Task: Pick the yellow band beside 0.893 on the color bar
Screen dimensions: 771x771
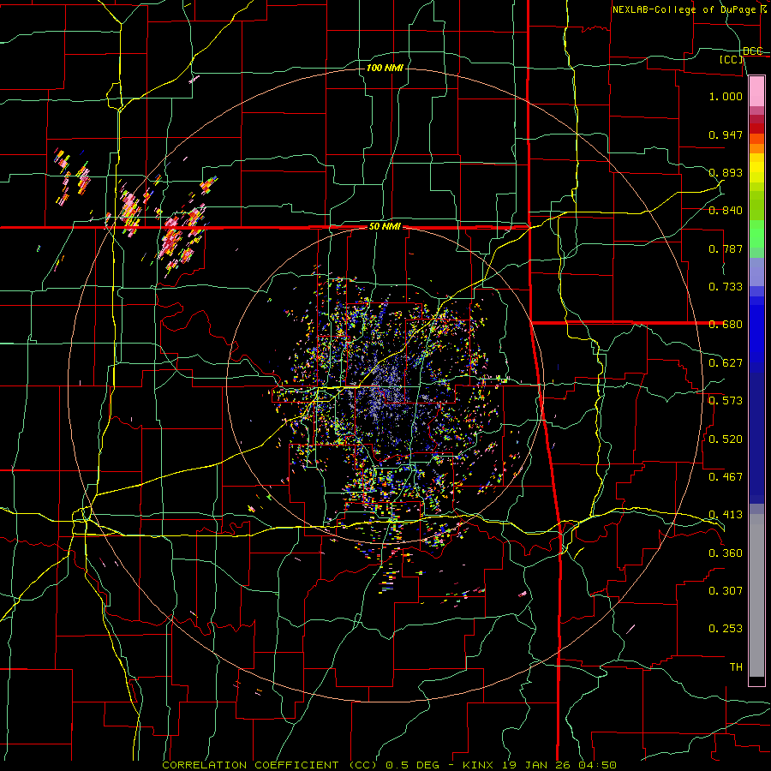Action: pos(756,172)
